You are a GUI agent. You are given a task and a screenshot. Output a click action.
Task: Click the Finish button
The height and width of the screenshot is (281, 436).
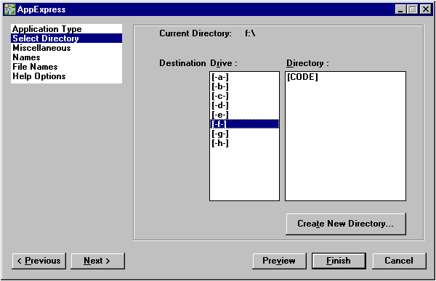point(339,261)
